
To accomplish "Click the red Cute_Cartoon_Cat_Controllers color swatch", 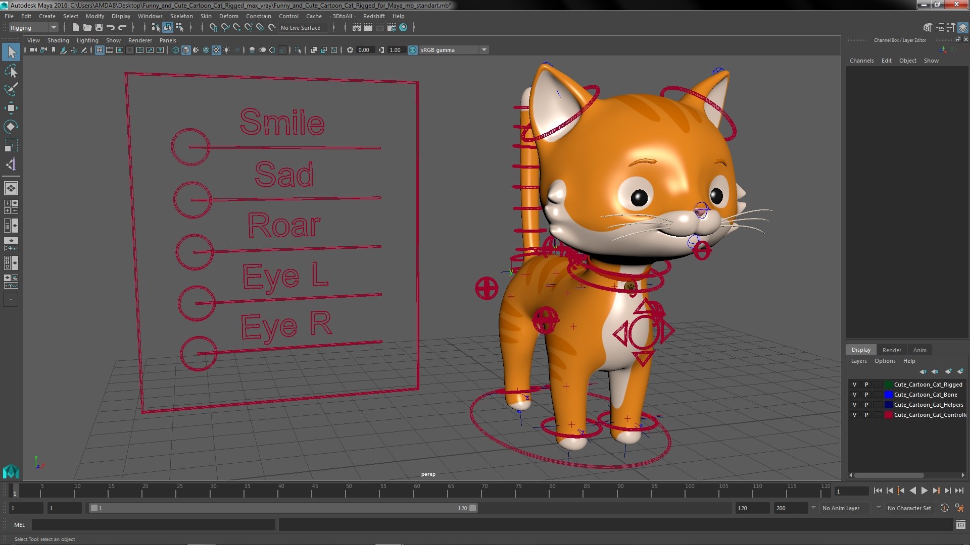I will point(888,415).
